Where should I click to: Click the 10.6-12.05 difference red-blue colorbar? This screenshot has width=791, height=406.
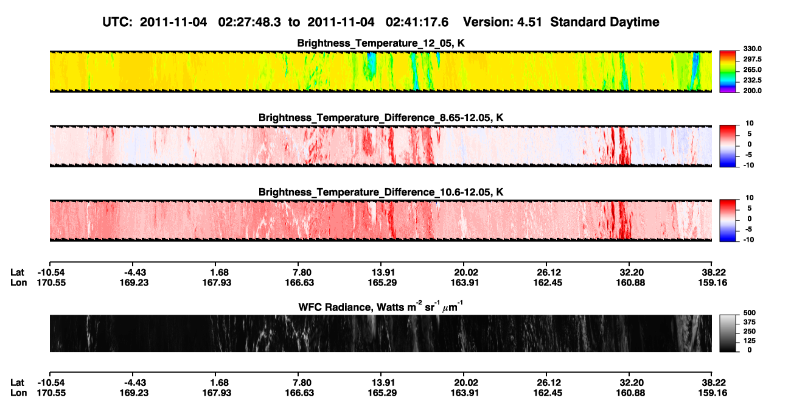[728, 220]
